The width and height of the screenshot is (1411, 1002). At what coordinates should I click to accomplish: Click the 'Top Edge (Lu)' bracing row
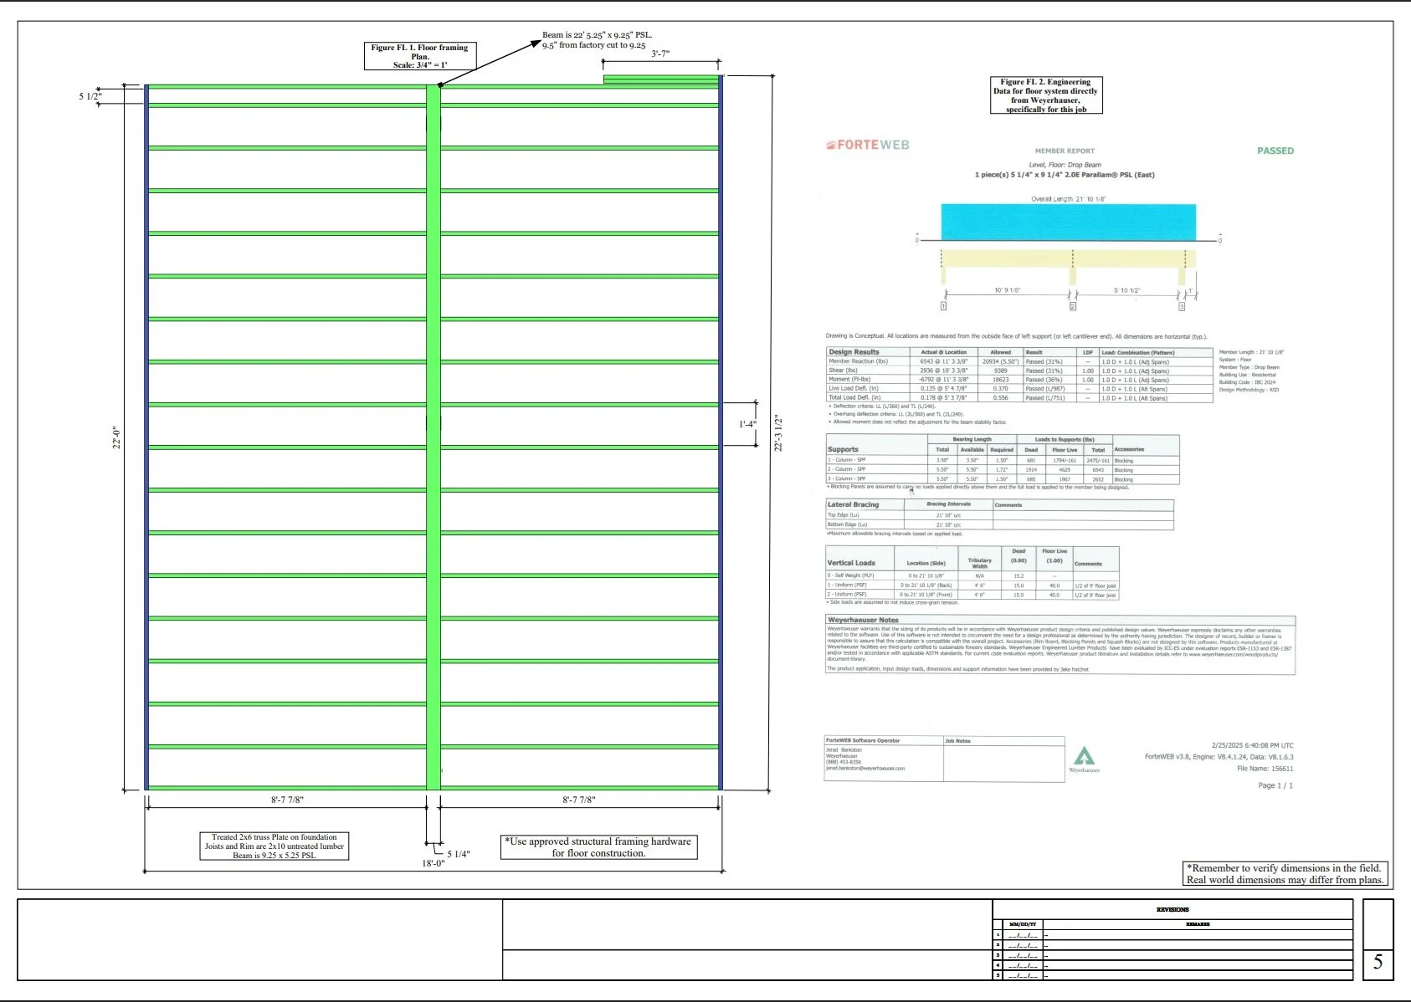(1000, 515)
